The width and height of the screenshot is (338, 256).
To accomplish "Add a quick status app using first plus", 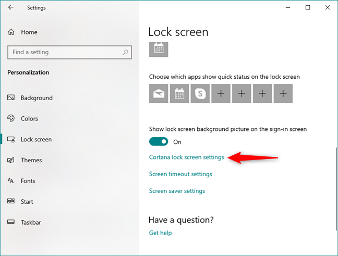I will 221,94.
